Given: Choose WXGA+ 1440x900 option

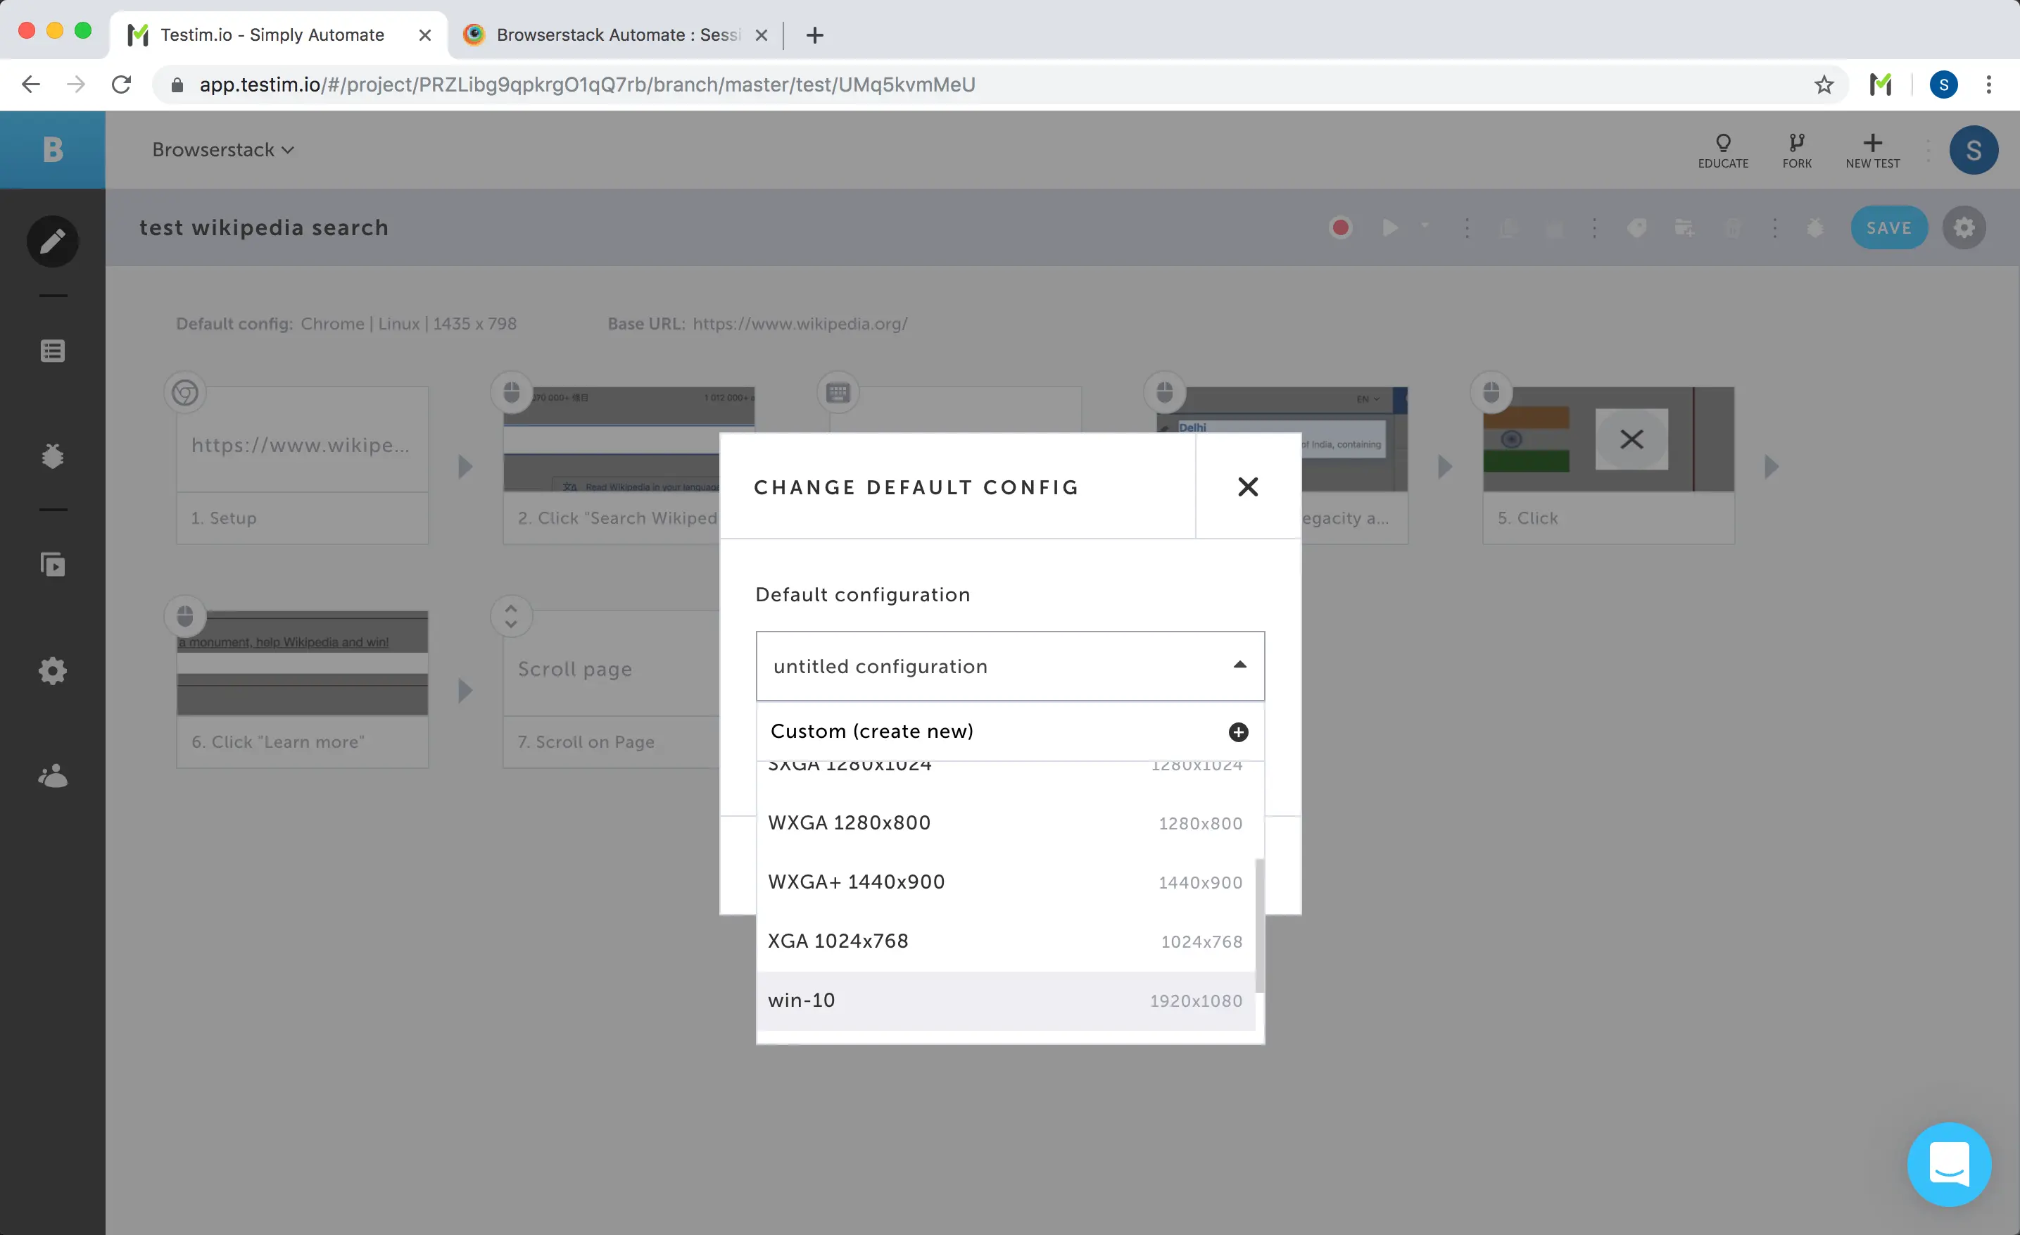Looking at the screenshot, I should pyautogui.click(x=1004, y=882).
